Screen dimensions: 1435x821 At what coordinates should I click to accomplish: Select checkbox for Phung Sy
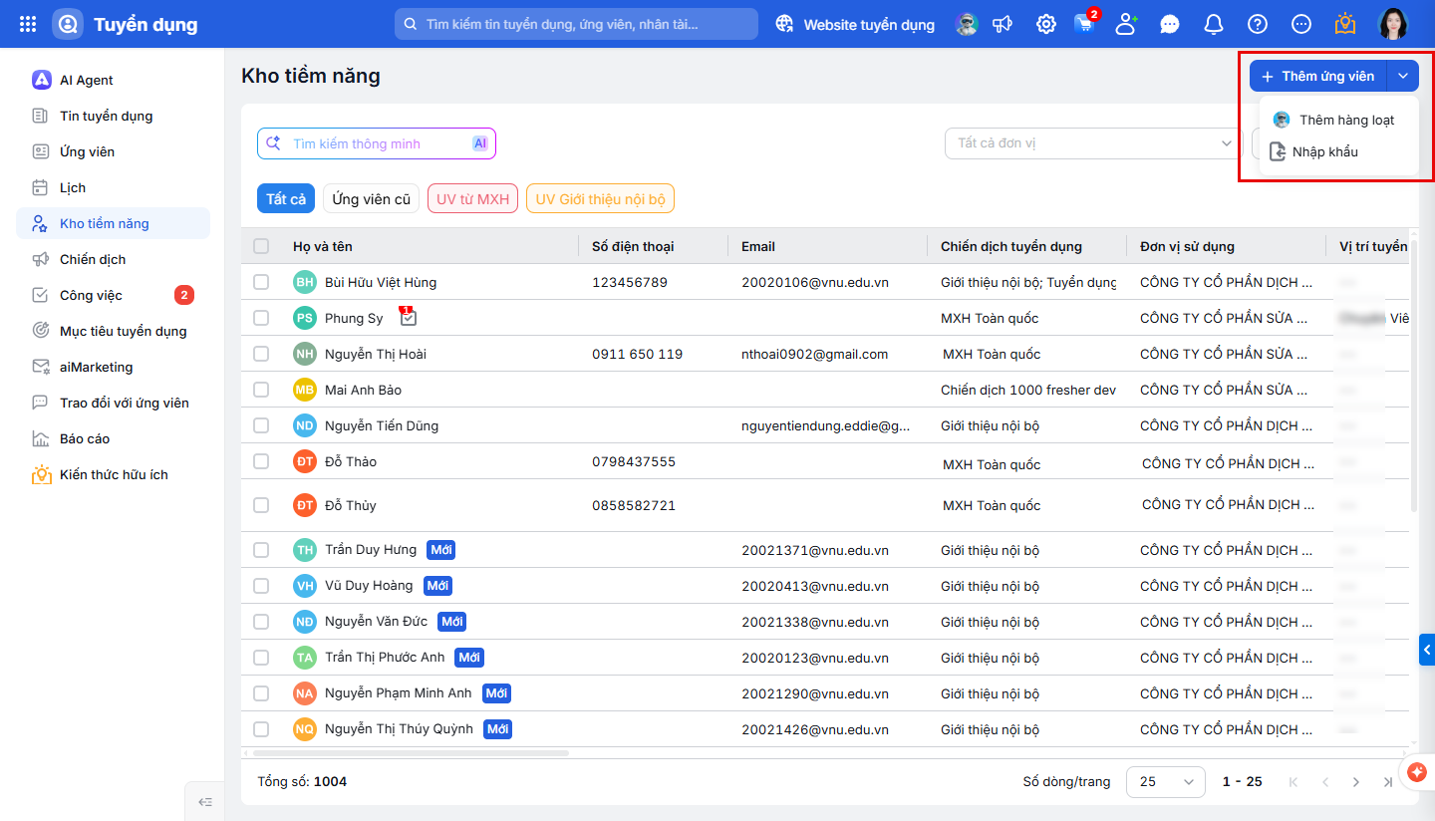(x=261, y=318)
